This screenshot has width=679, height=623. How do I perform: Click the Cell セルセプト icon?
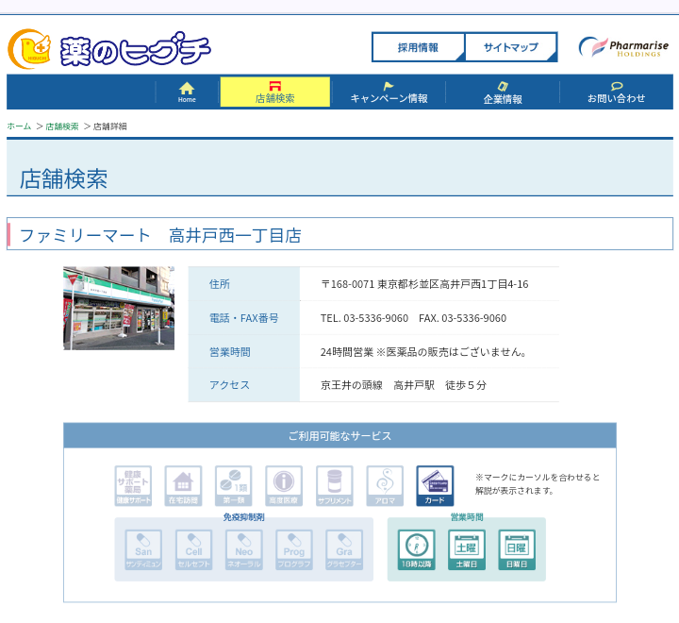193,549
